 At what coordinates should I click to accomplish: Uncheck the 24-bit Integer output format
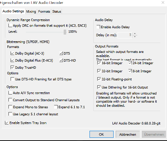point(130,63)
